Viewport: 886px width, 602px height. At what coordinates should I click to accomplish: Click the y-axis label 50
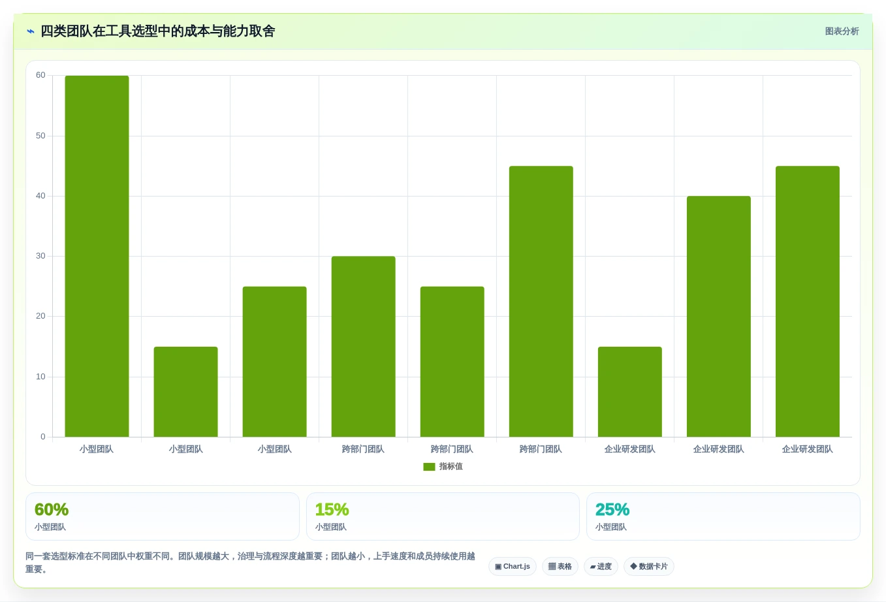[40, 136]
